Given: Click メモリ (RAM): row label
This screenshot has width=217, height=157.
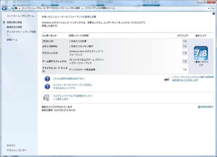Looking at the screenshot, I should (50, 46).
